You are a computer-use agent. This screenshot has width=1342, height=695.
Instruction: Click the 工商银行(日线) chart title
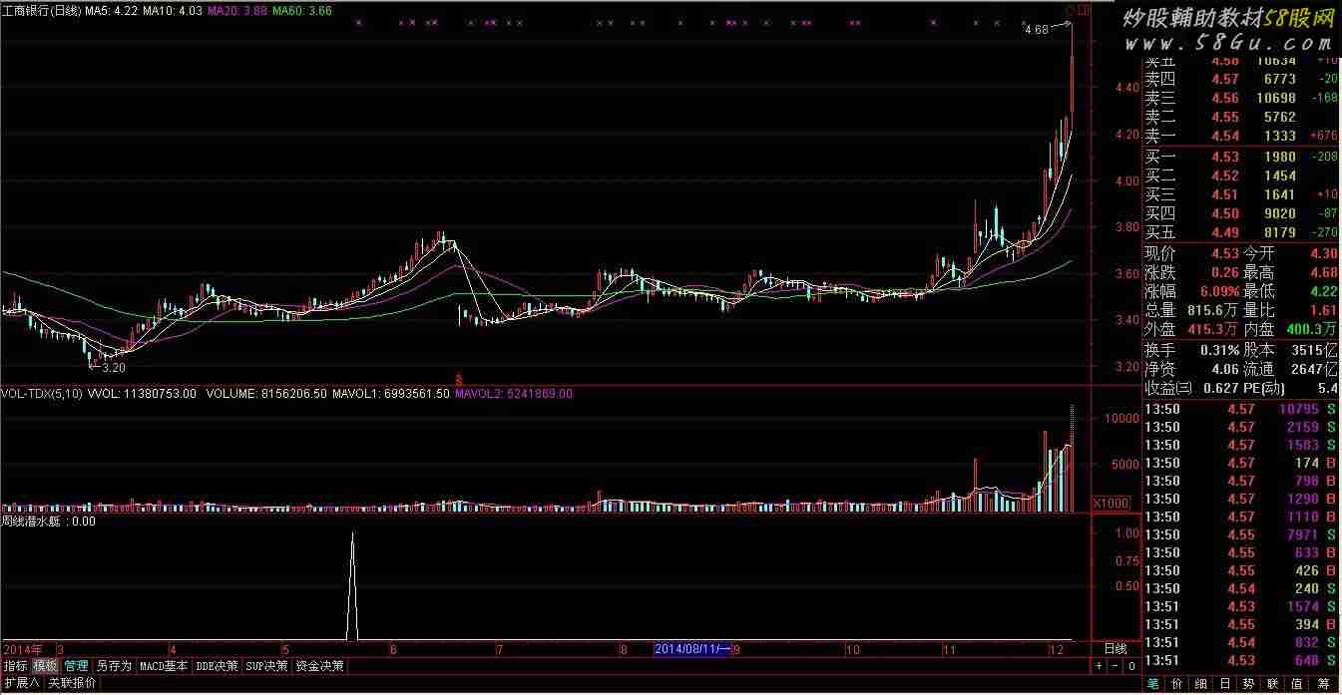tap(42, 10)
